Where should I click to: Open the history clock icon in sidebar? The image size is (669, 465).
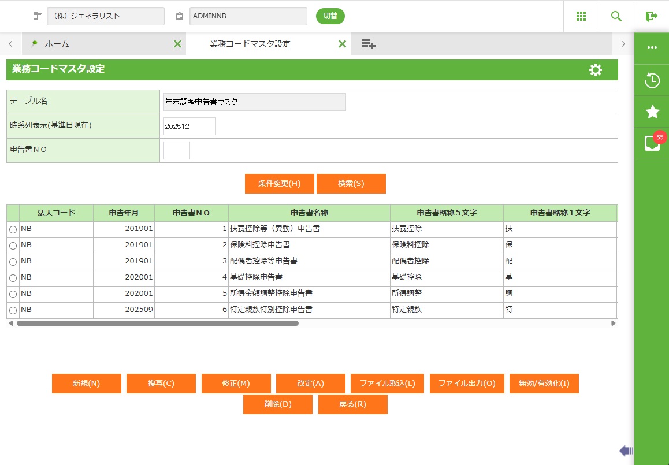(652, 80)
